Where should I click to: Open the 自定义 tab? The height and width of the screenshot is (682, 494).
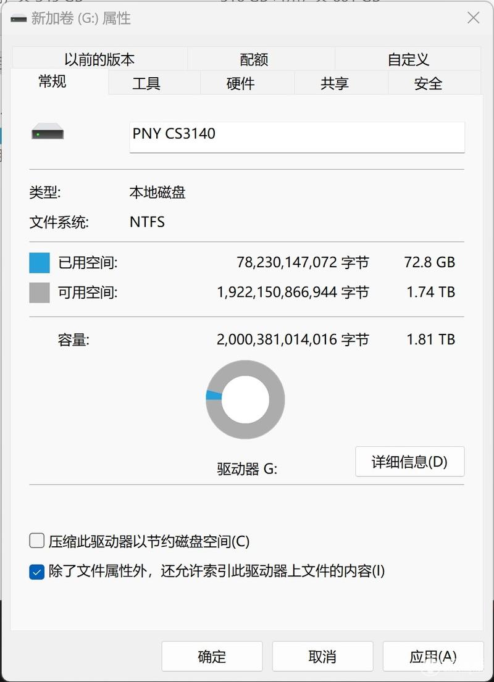408,59
